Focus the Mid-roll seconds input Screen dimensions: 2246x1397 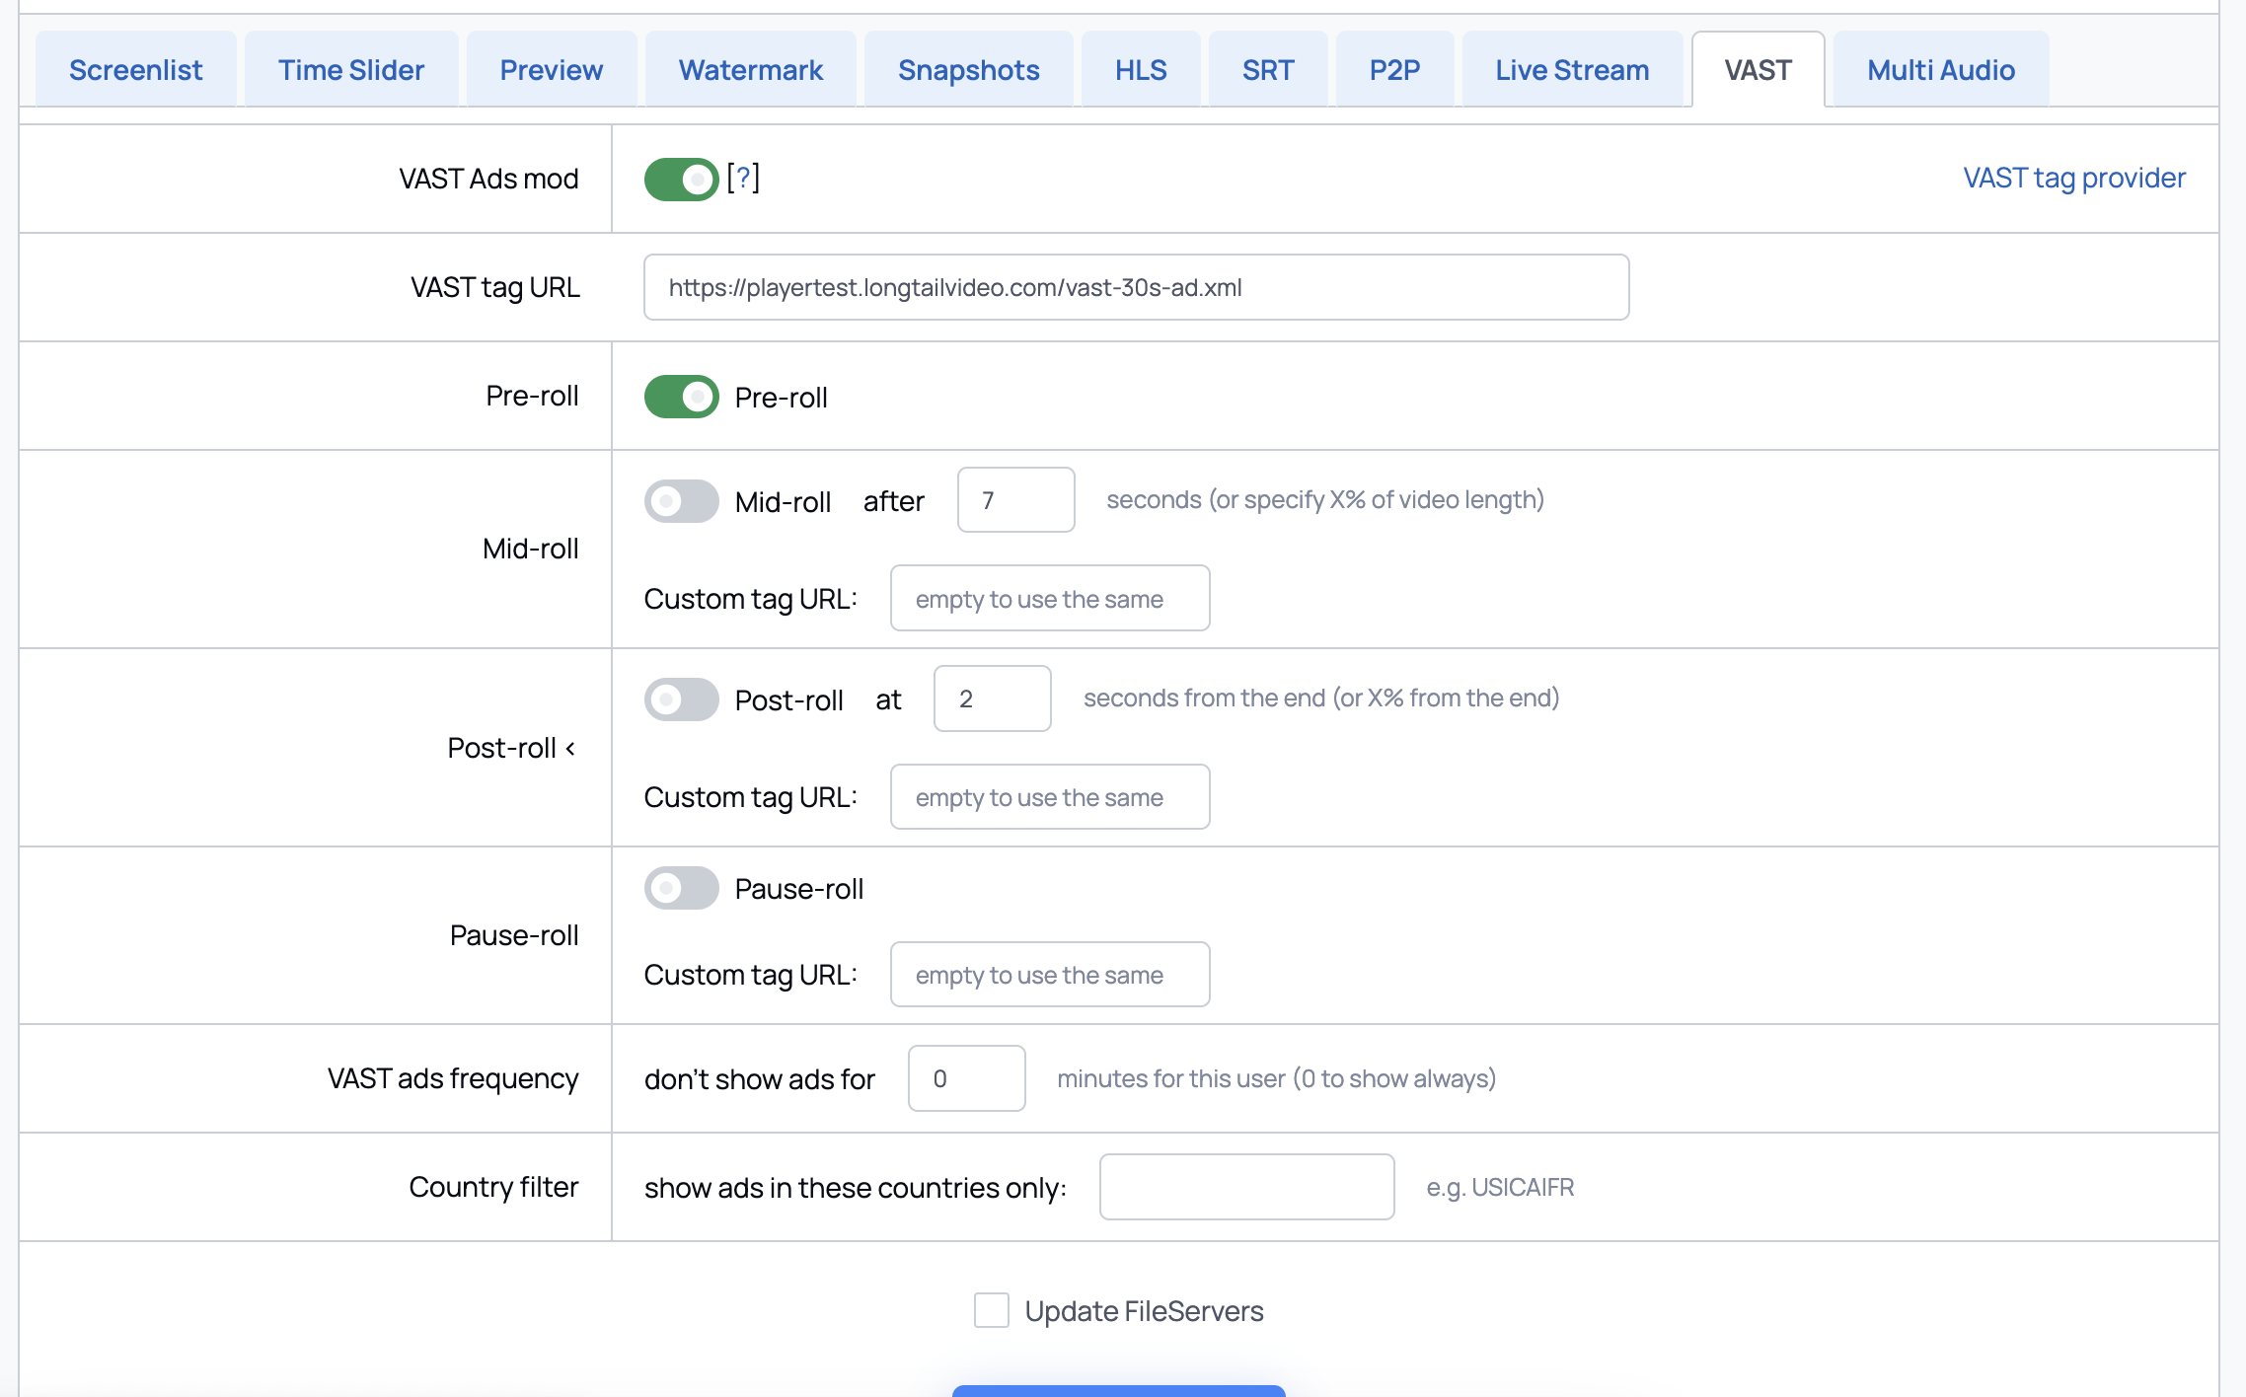1014,500
